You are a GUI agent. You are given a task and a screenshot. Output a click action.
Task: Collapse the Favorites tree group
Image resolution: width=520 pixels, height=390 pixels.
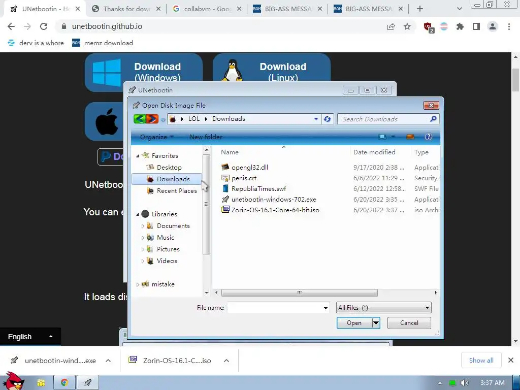coord(138,155)
